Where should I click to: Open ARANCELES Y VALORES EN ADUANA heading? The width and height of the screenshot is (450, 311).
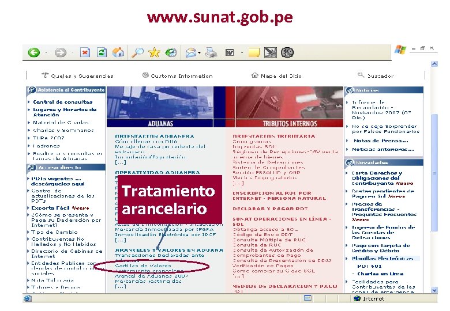coord(168,250)
